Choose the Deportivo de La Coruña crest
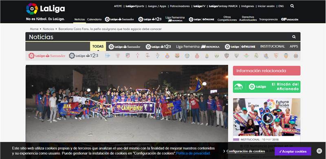Viewport: 326px width, 159px height. [148, 56]
